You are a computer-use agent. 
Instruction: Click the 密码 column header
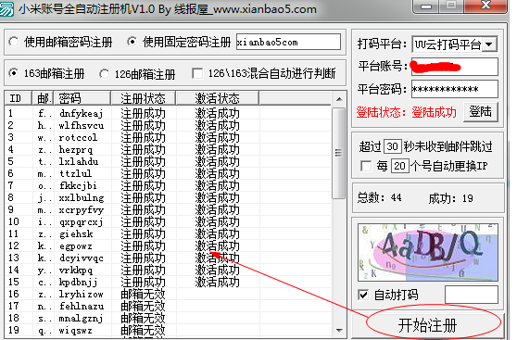click(82, 98)
